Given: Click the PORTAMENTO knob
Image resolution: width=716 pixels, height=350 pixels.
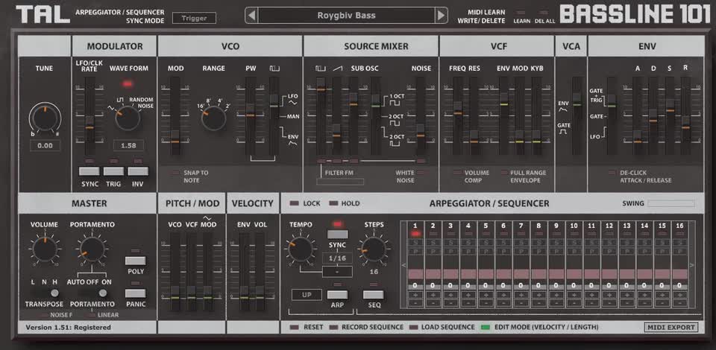Looking at the screenshot, I should click(x=92, y=249).
